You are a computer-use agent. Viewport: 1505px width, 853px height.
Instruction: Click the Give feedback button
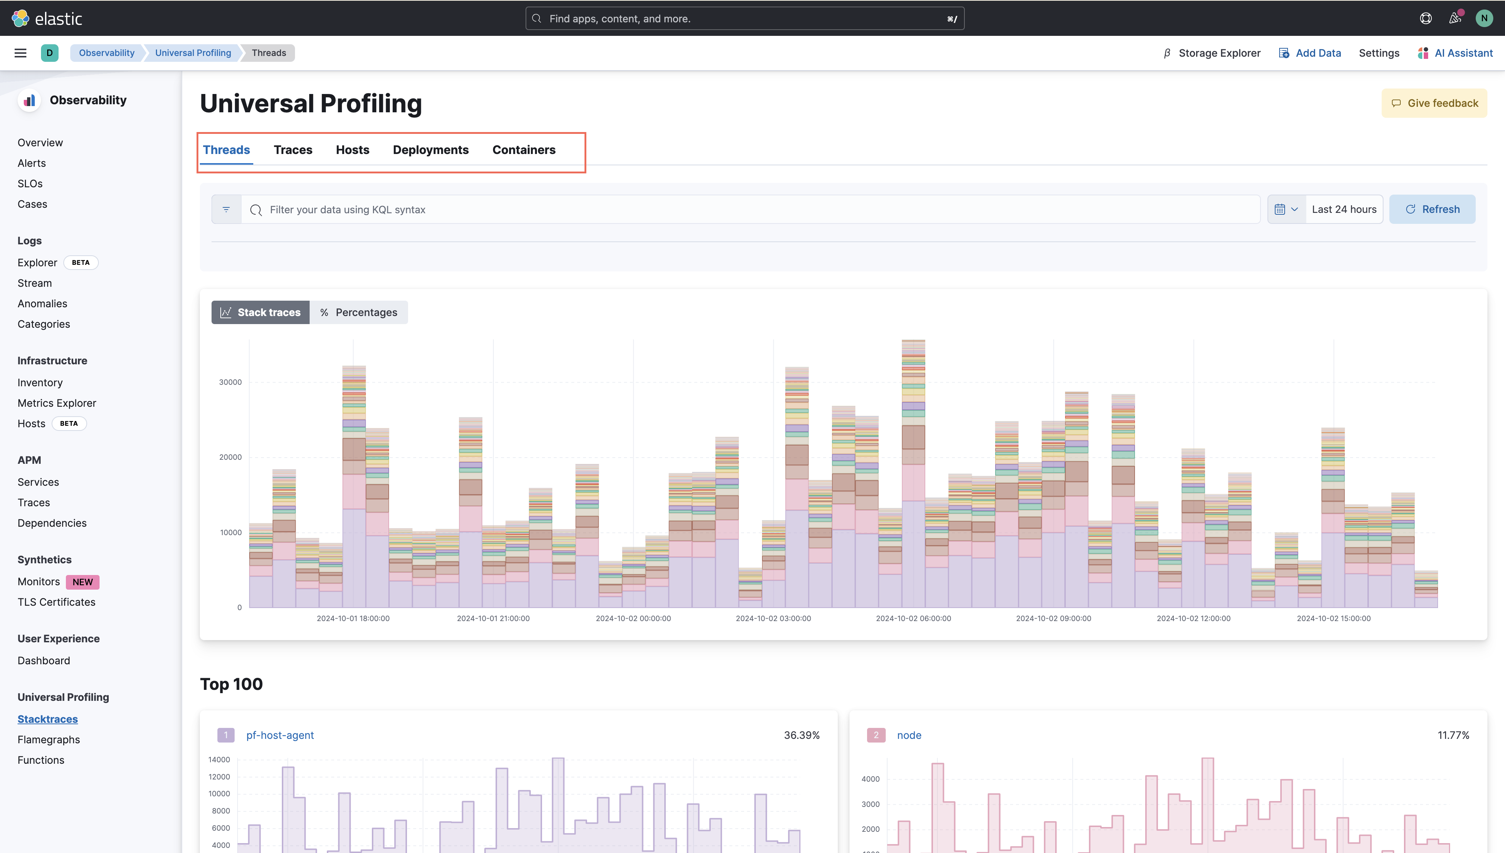pos(1435,103)
